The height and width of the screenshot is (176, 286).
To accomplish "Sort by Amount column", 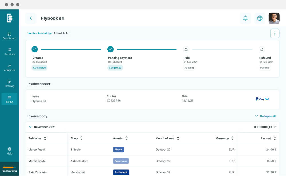I will [275, 138].
